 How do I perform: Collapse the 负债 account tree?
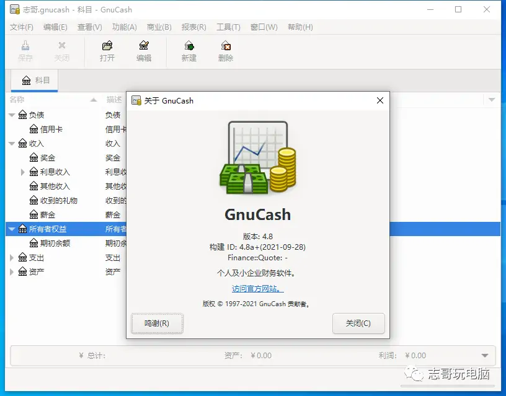12,115
